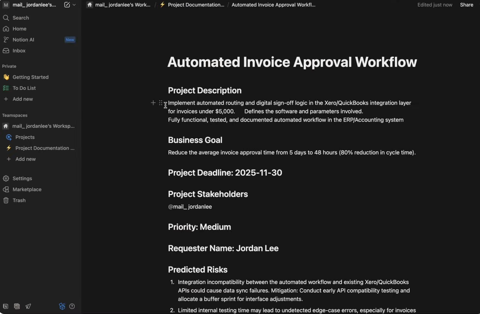Open the help question mark icon

tap(72, 306)
